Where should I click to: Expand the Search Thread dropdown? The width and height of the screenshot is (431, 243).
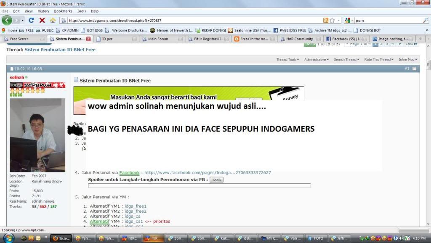pos(346,60)
